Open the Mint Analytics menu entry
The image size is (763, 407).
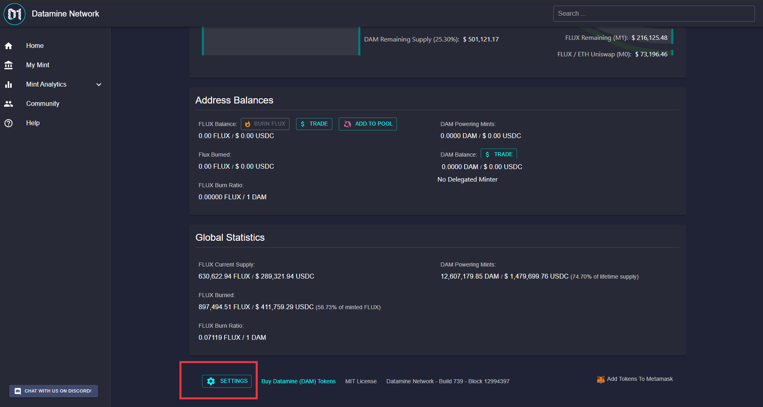click(x=55, y=85)
